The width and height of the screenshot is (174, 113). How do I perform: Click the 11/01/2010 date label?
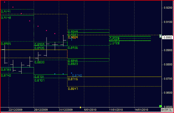[116, 110]
